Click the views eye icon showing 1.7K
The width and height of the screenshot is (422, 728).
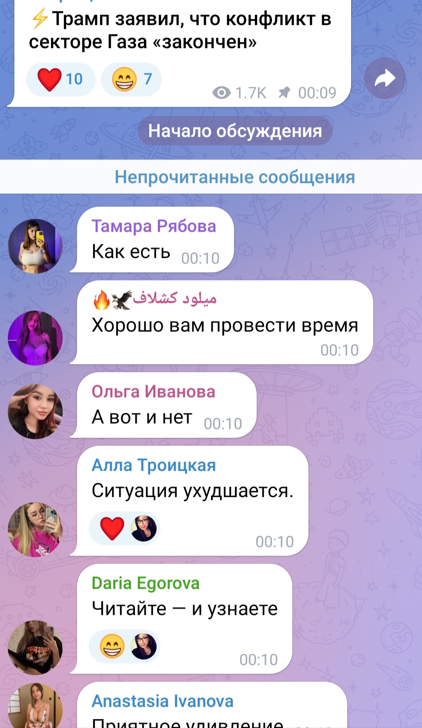(221, 93)
